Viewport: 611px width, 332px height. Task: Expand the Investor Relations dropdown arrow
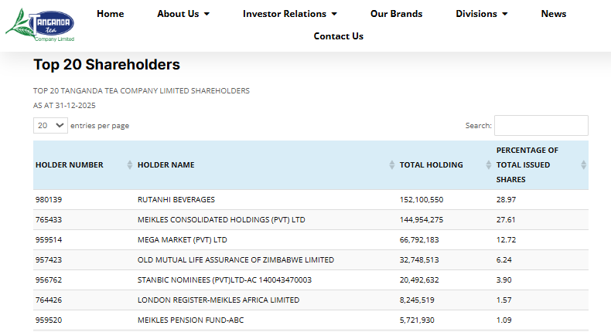(334, 14)
